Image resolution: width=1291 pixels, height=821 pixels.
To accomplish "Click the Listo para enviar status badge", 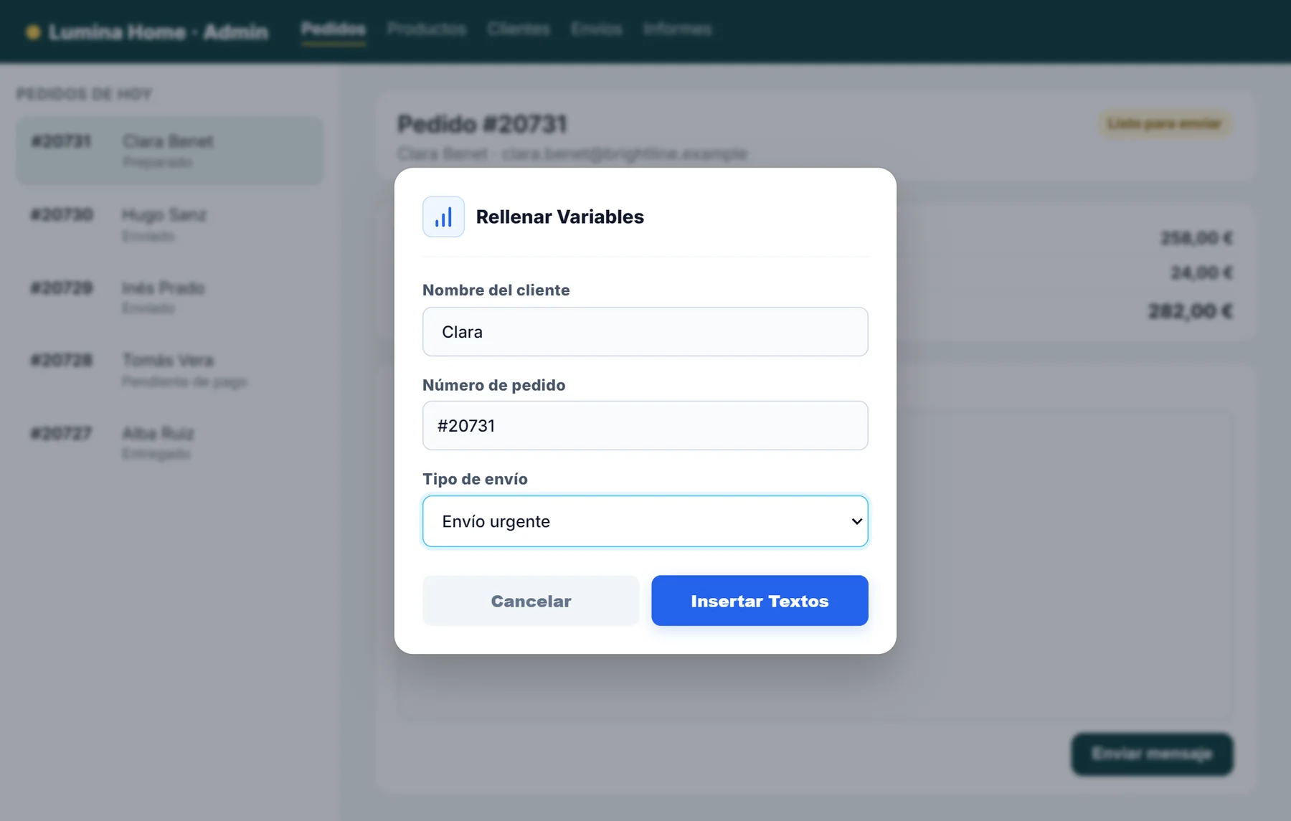I will point(1164,124).
